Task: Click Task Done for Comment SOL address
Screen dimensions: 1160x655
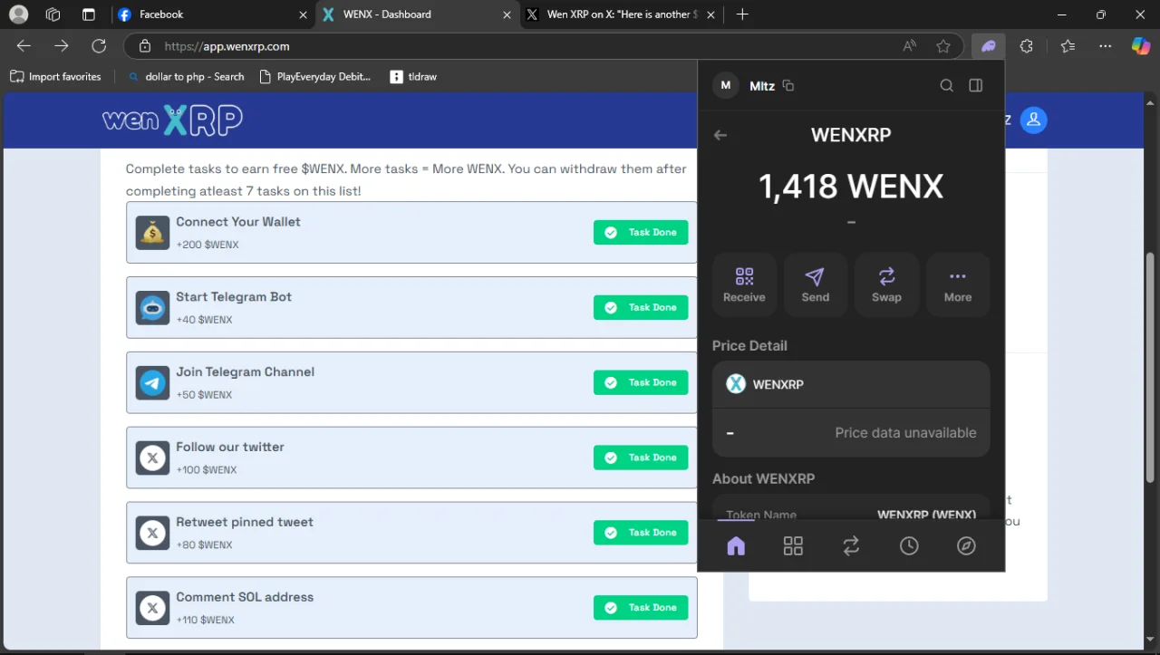Action: [641, 608]
